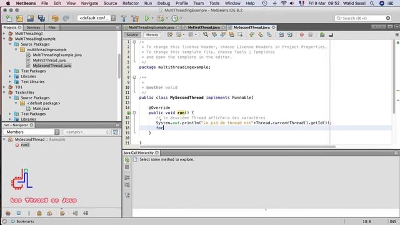Click the Save All toolbar icon
400x225 pixels.
[x=41, y=18]
